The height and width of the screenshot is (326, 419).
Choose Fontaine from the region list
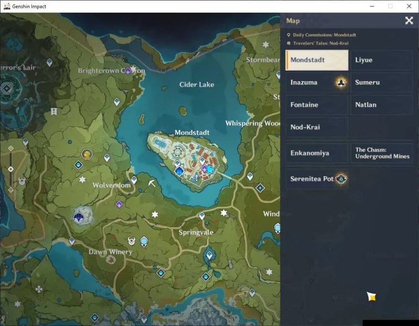317,105
